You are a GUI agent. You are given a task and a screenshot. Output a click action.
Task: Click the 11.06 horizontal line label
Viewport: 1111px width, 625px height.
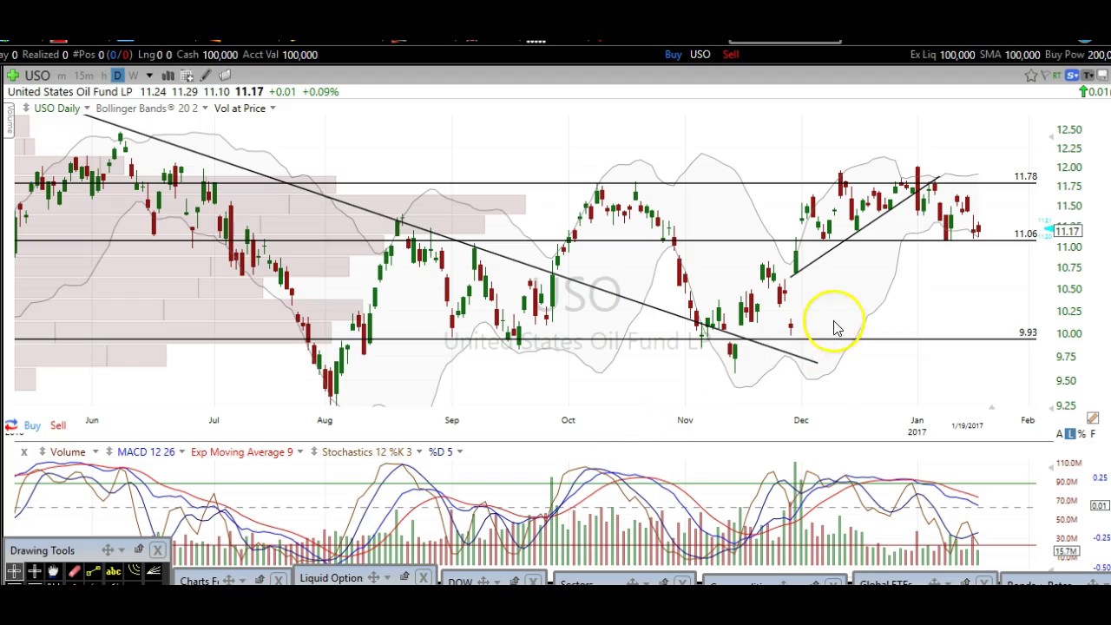[1026, 234]
